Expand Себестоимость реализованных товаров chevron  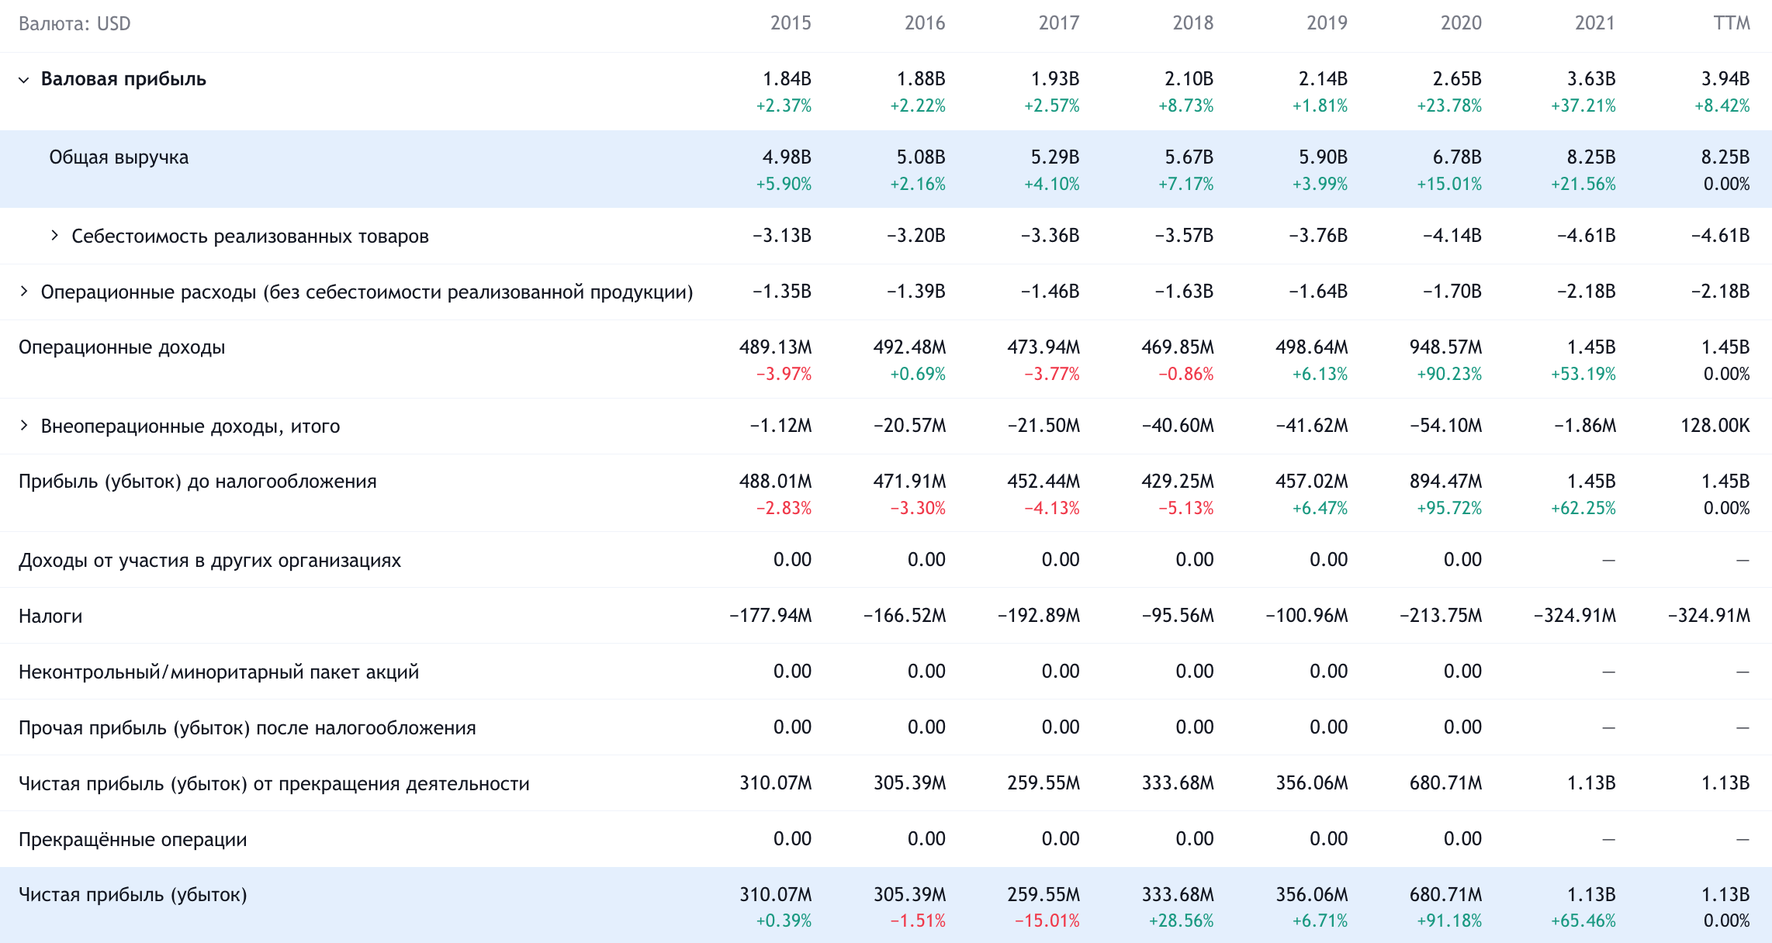tap(54, 236)
